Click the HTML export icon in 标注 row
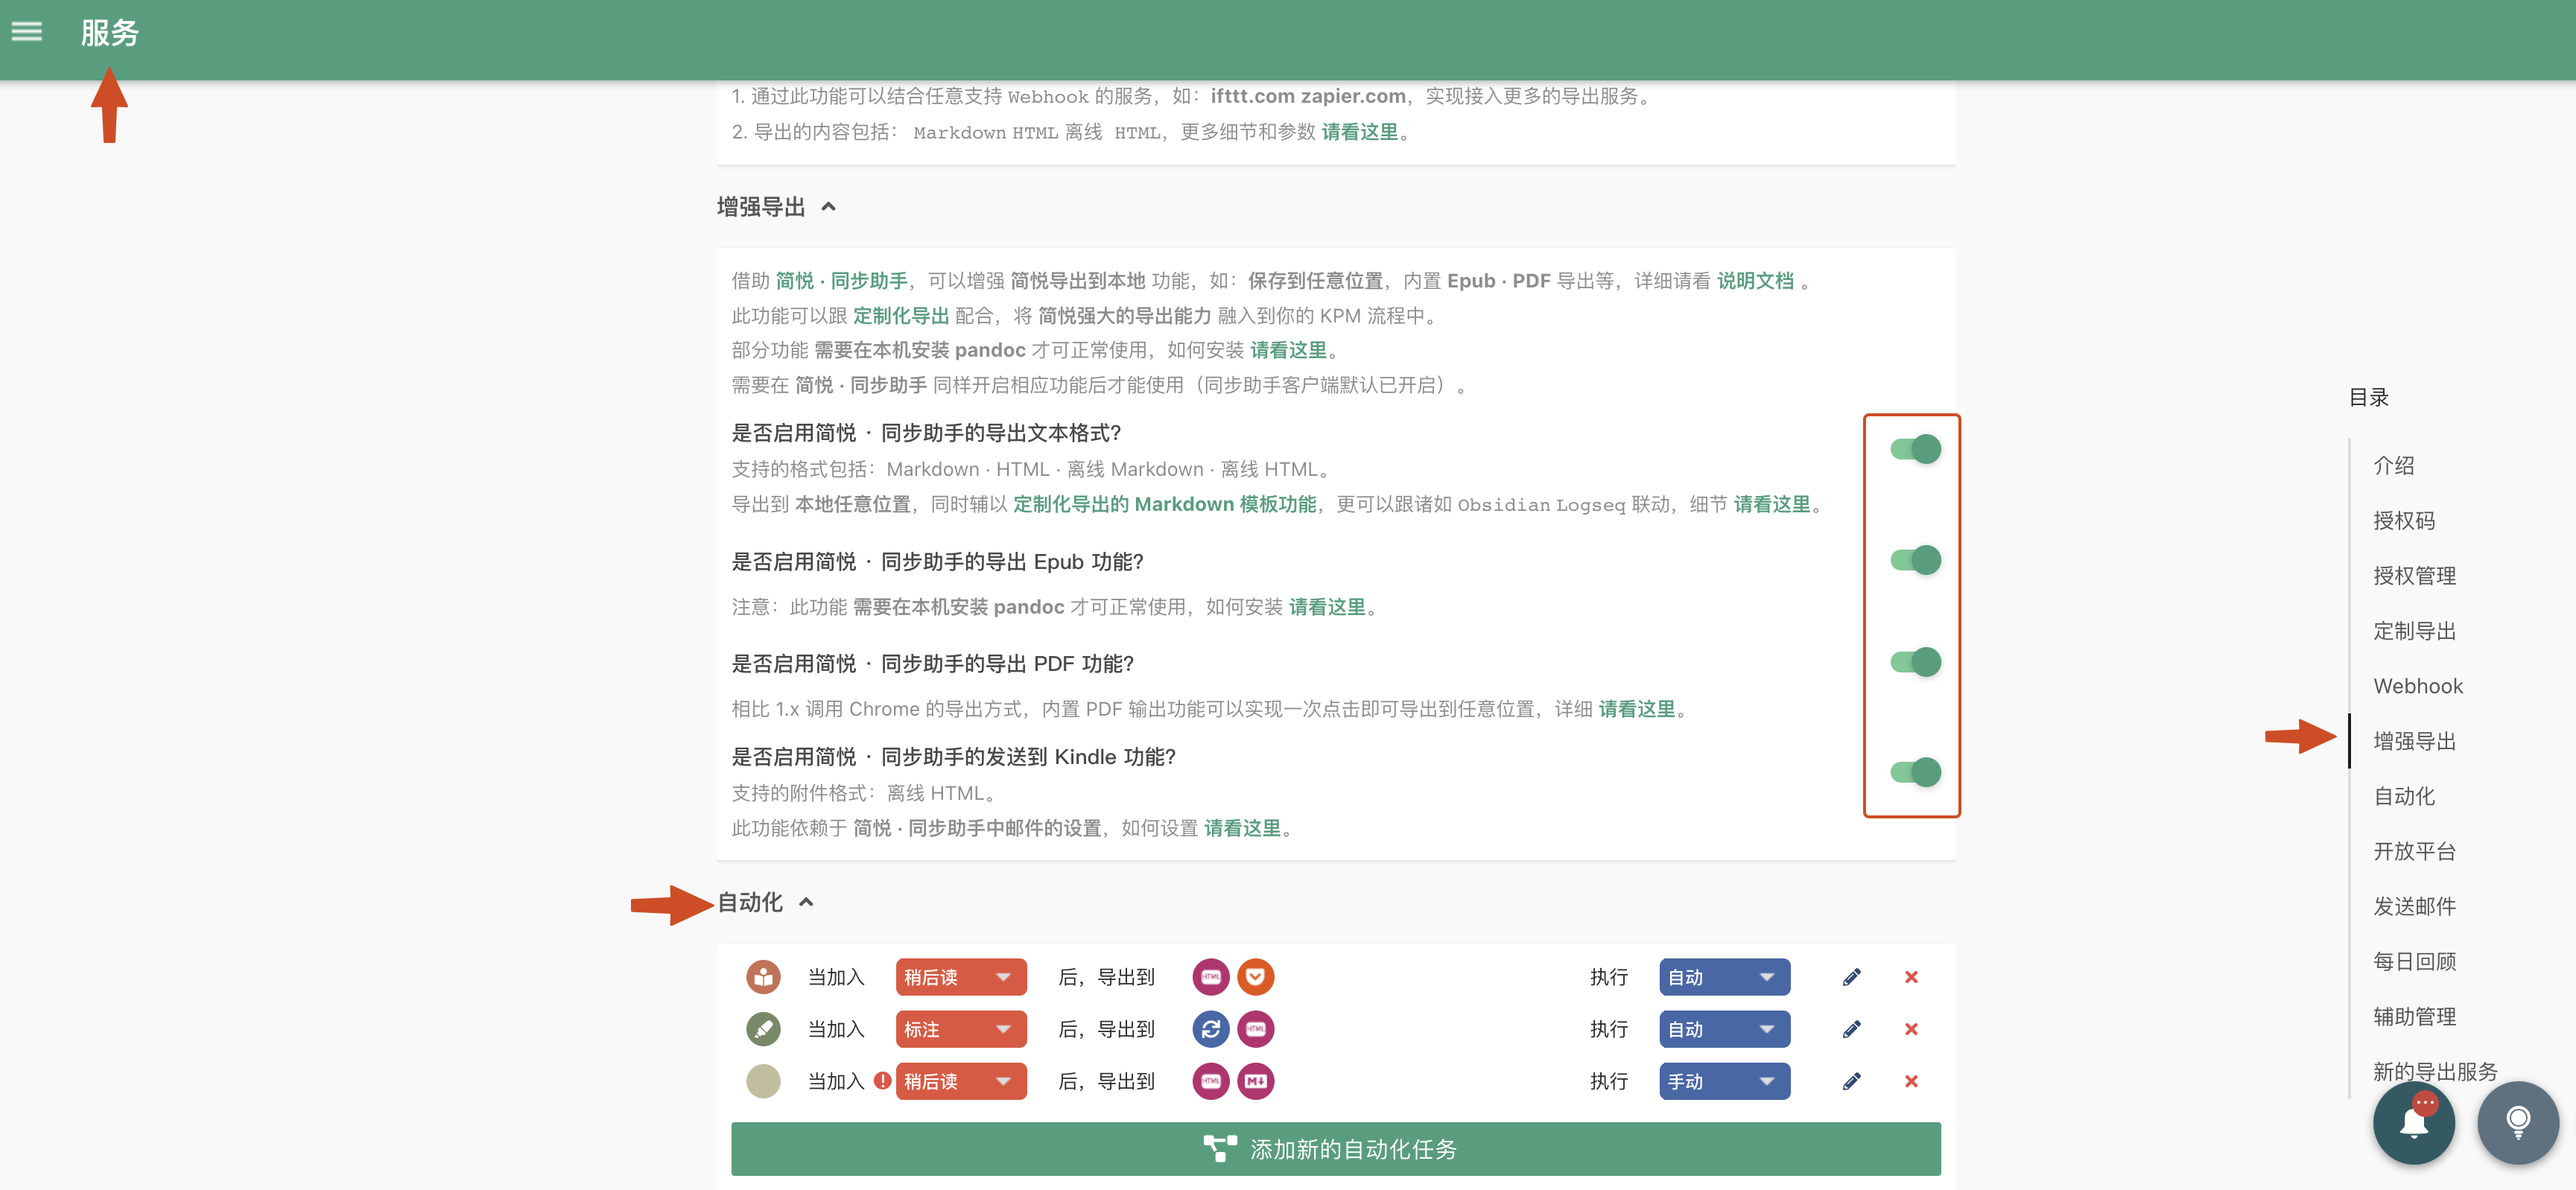Viewport: 2576px width, 1190px height. click(1256, 1029)
